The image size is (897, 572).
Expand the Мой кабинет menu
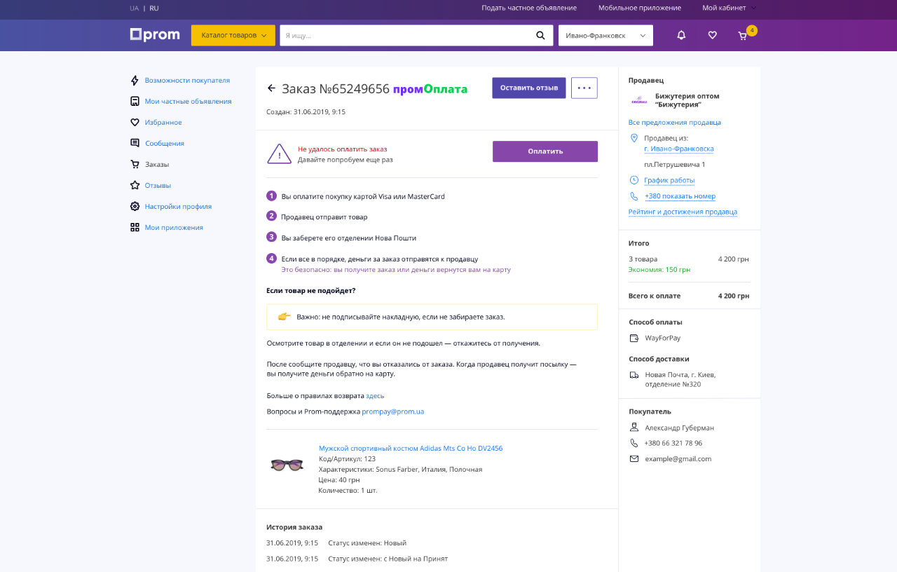pos(730,8)
